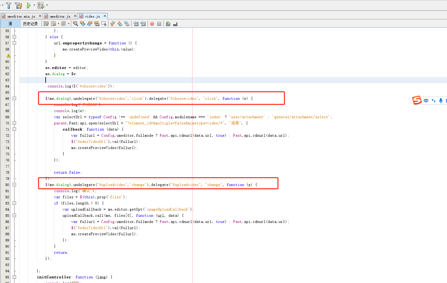Close the video.js tab
Screen dimensions: 447x283
pyautogui.click(x=105, y=16)
